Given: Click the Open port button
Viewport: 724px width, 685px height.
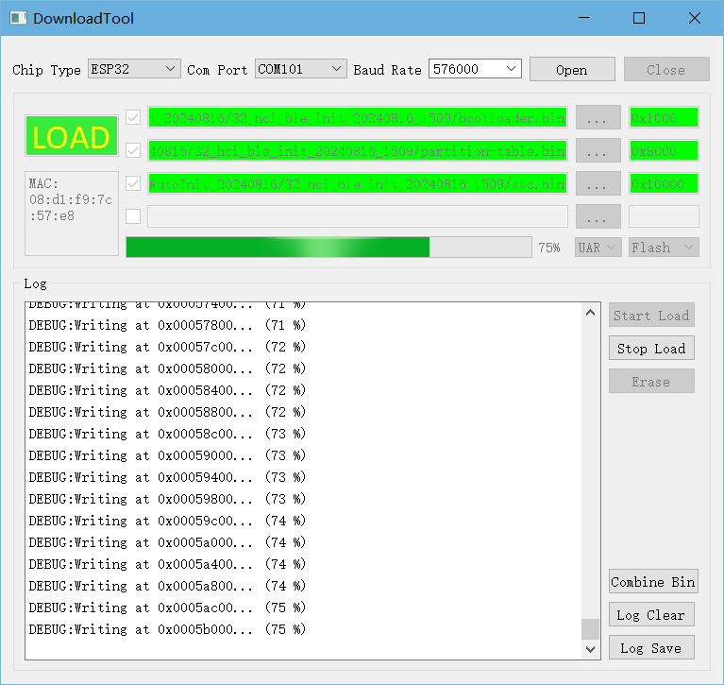Looking at the screenshot, I should [571, 70].
